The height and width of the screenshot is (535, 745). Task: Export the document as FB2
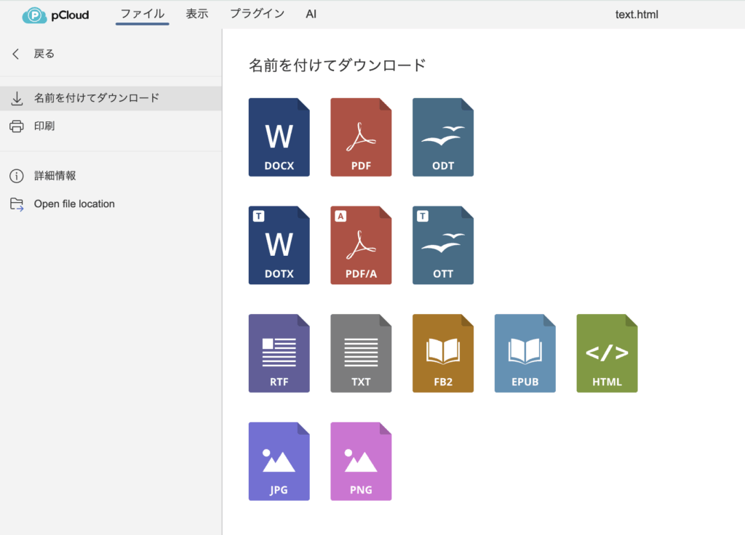[x=442, y=353]
